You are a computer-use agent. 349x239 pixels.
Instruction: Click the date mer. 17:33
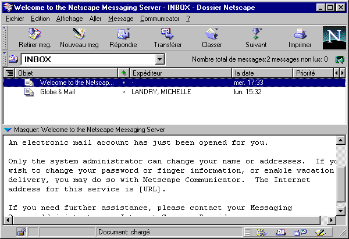[x=248, y=83]
